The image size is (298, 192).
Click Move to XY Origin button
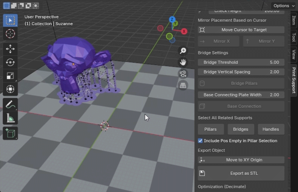241,160
